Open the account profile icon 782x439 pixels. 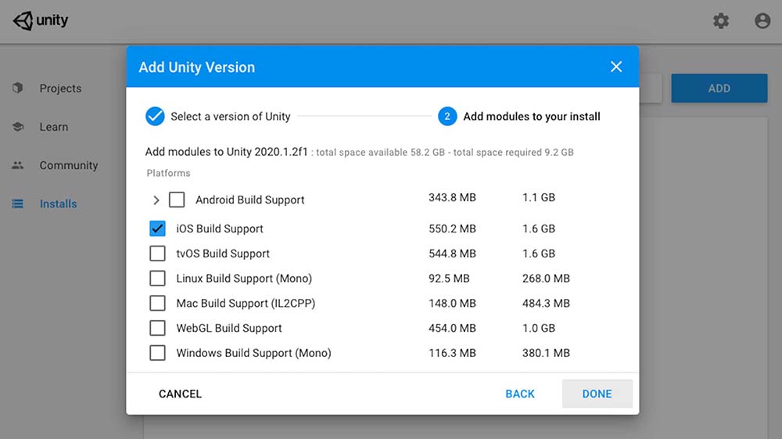coord(762,21)
